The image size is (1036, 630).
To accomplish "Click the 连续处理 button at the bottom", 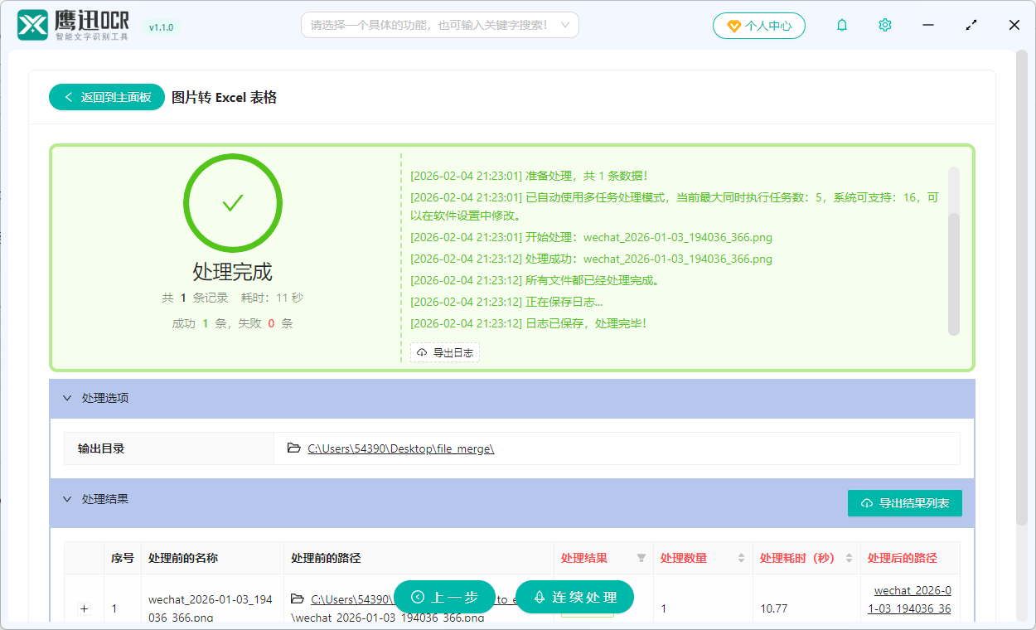I will [574, 597].
